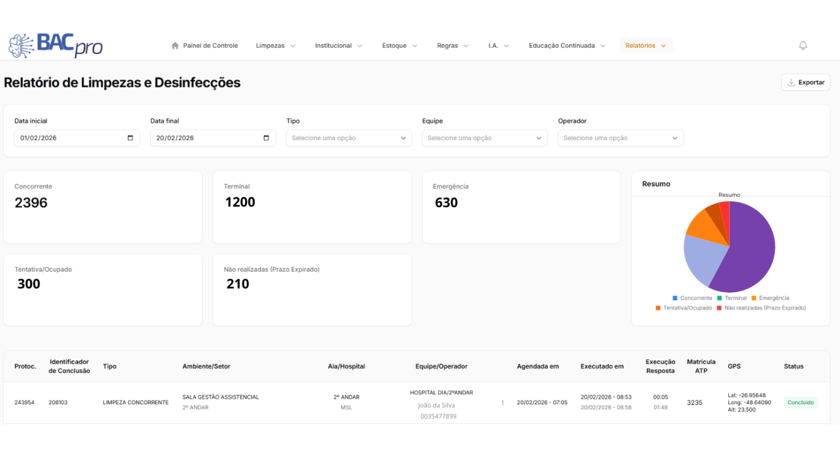Click the Ambiente/Setor column header

[x=206, y=367]
